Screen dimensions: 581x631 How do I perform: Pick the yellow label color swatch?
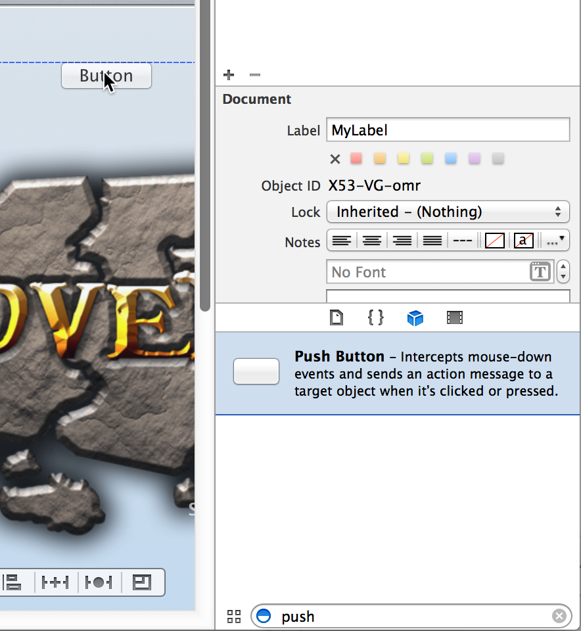point(404,158)
